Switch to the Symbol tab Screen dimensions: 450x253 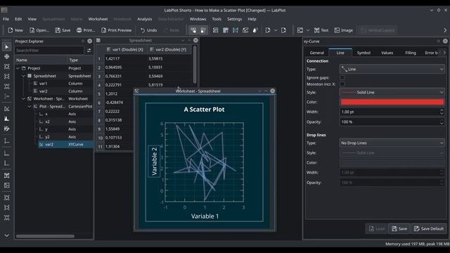point(364,53)
